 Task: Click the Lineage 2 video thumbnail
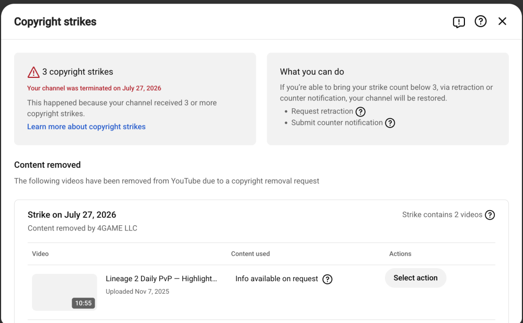[x=64, y=292]
